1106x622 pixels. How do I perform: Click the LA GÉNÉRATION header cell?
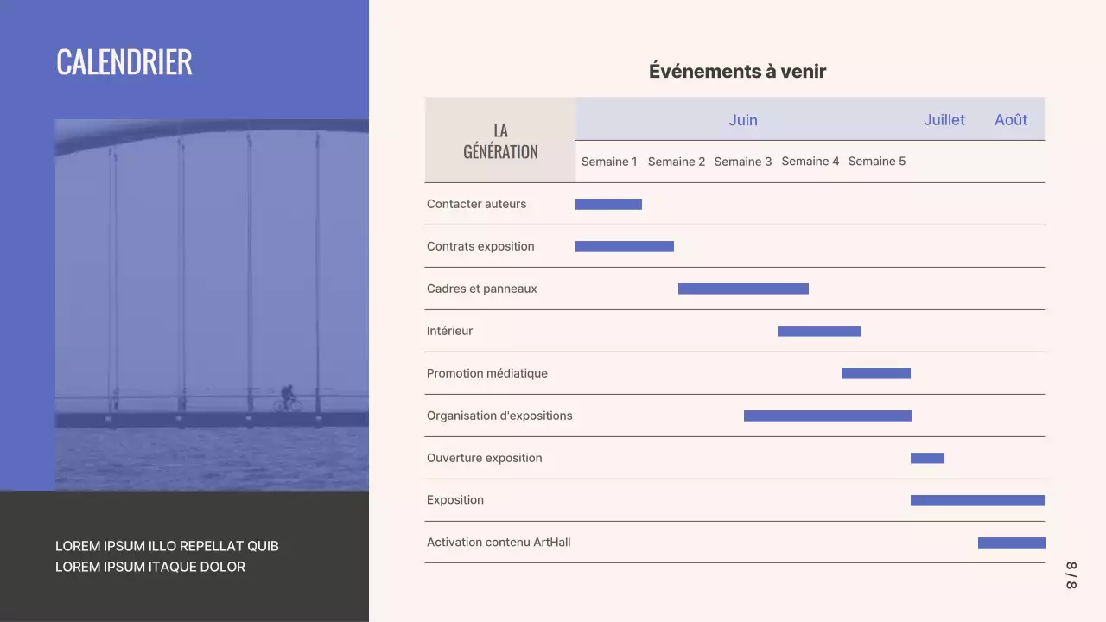499,140
